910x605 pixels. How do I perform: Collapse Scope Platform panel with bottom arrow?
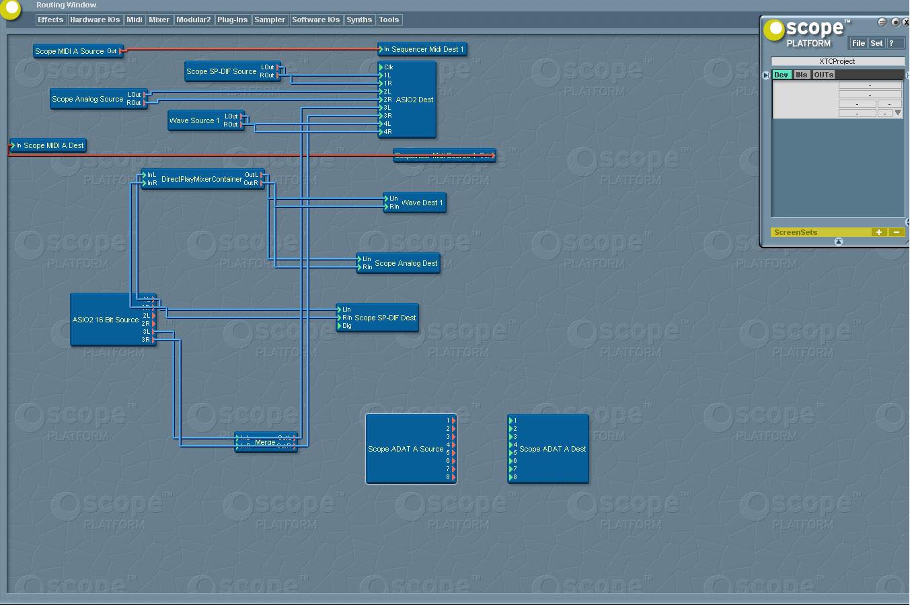(838, 242)
